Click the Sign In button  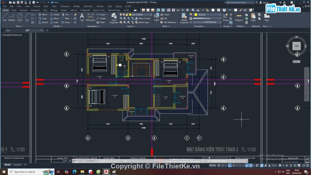click(x=264, y=2)
